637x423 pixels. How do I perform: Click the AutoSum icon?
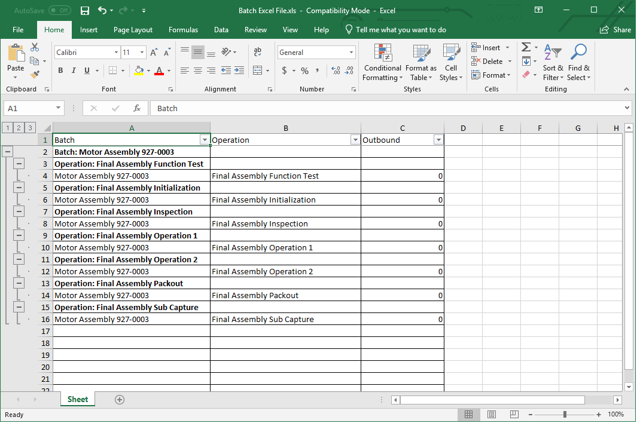pos(525,47)
